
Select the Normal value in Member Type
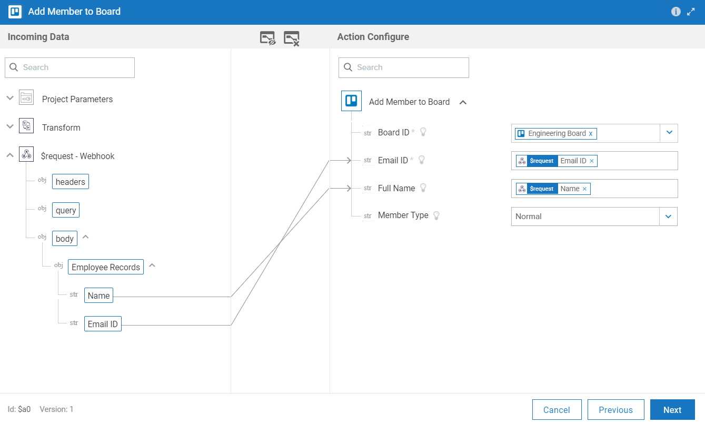(529, 217)
